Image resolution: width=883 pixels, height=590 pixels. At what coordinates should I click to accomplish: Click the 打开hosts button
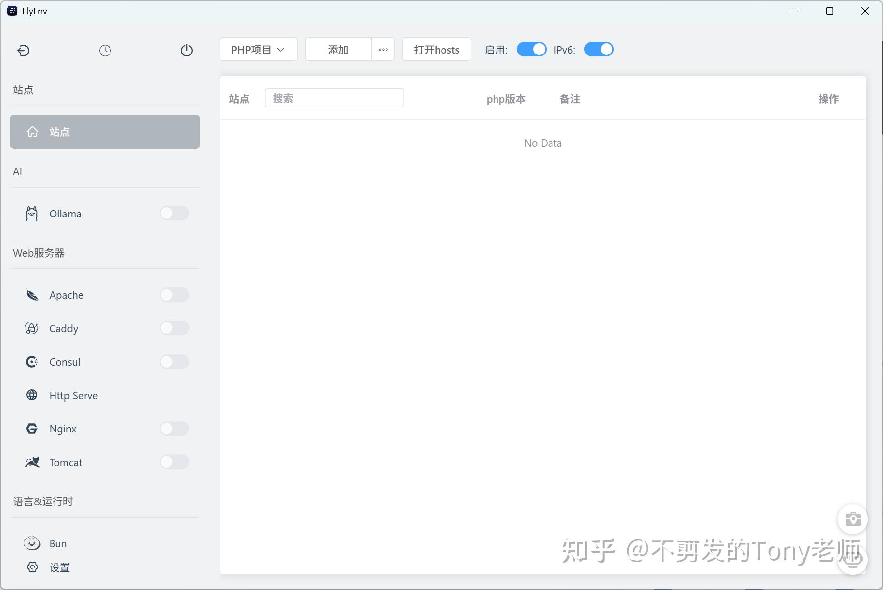pyautogui.click(x=436, y=49)
